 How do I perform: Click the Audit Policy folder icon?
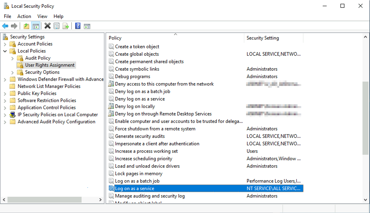point(20,58)
